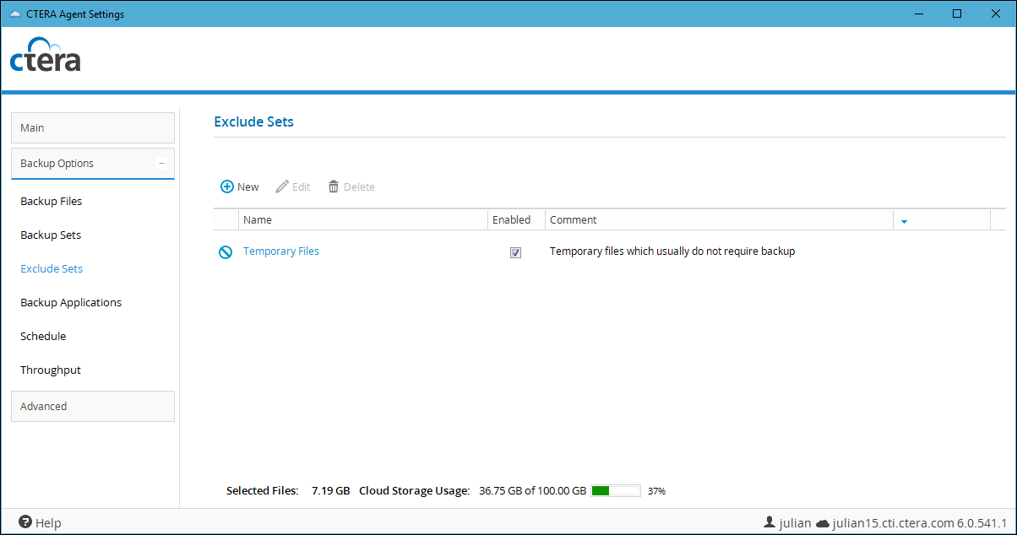Minimize the CTERA Agent Settings window
1017x535 pixels.
click(x=918, y=14)
